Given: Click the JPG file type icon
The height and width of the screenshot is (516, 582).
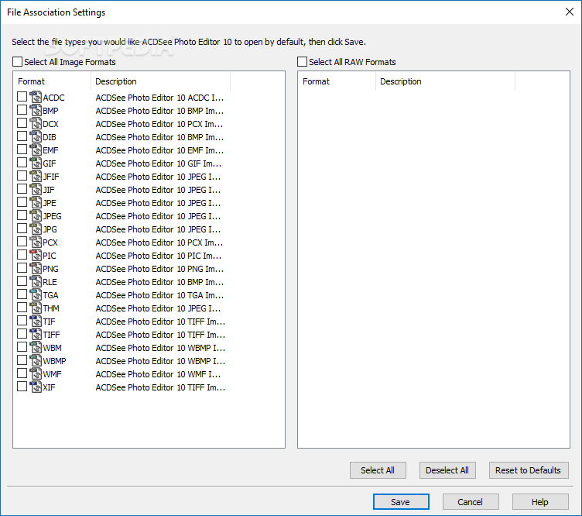Looking at the screenshot, I should [36, 229].
